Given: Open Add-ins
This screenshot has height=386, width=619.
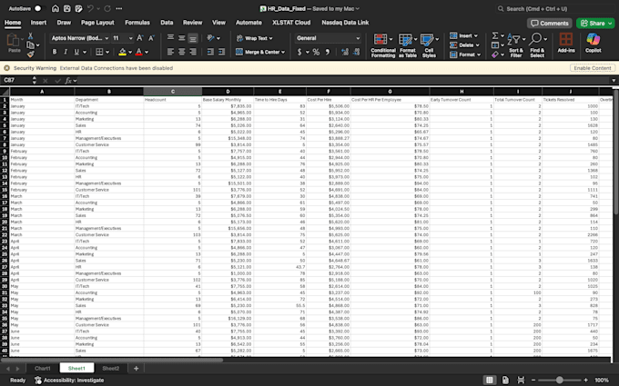Looking at the screenshot, I should click(x=566, y=43).
